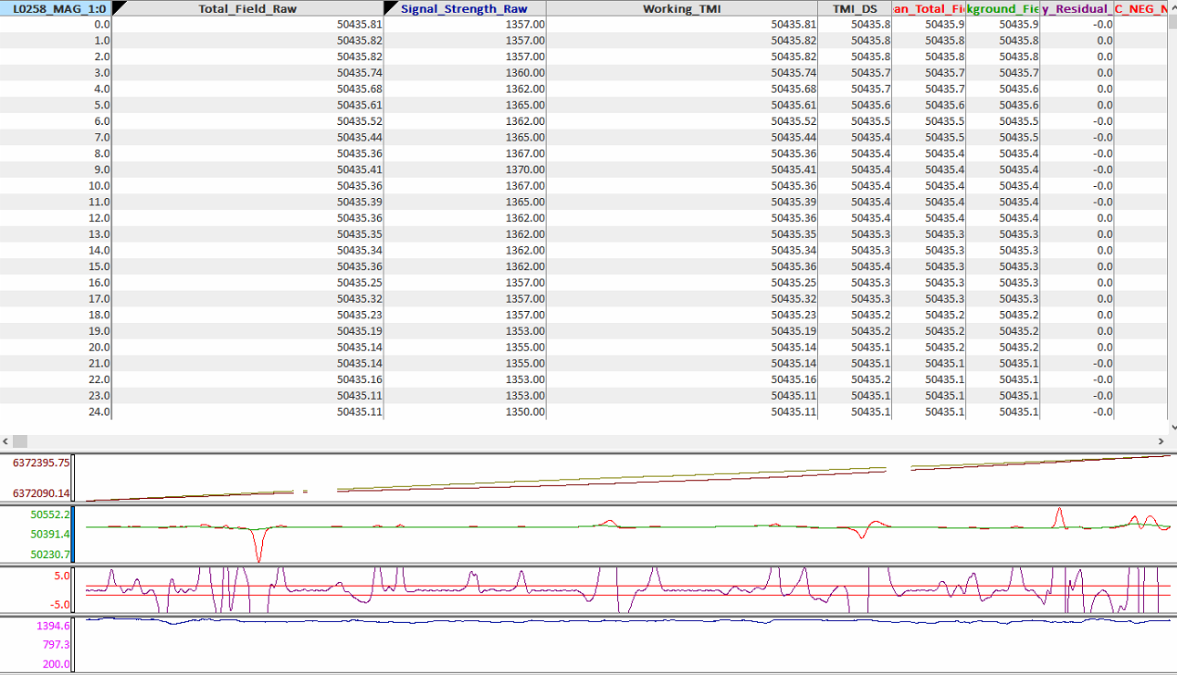
Task: Click the horizontal scrollbar left arrow
Action: pyautogui.click(x=6, y=441)
